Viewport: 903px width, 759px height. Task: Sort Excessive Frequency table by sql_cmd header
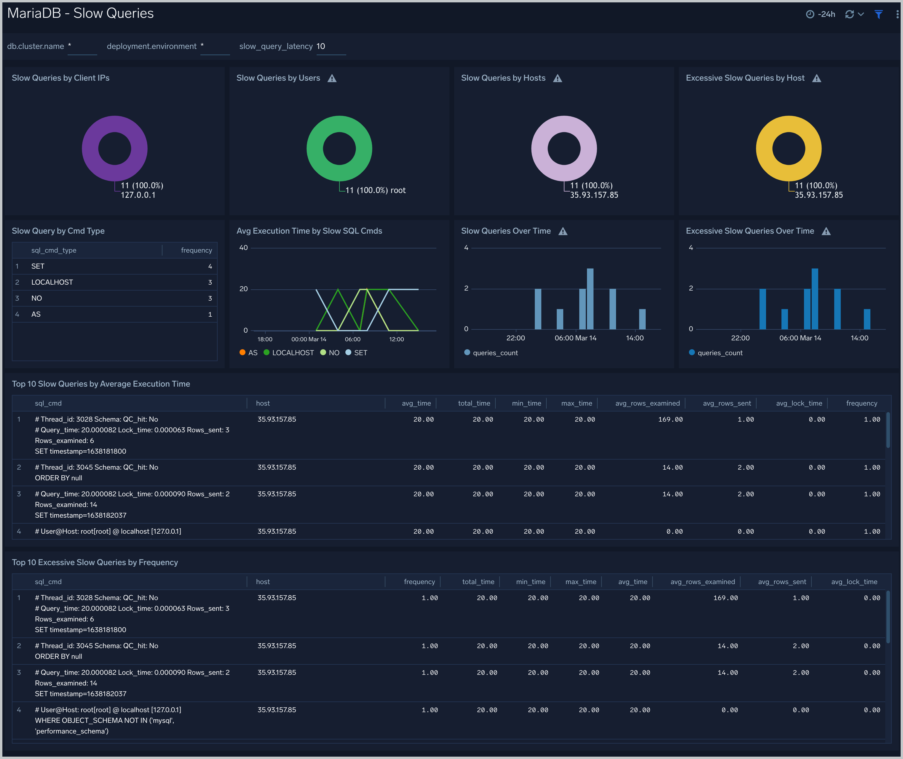[x=48, y=582]
